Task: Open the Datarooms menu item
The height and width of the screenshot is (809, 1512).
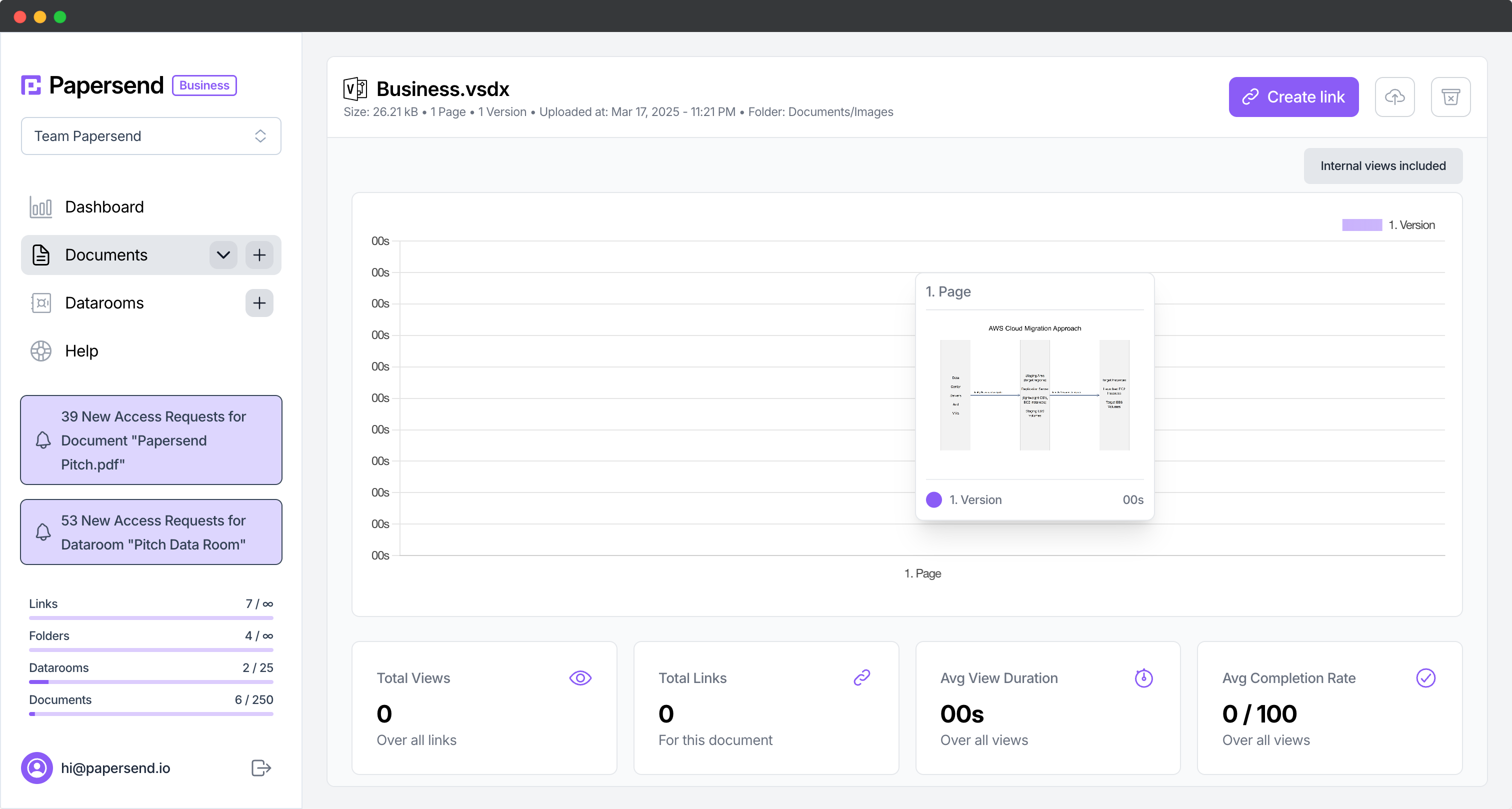Action: point(104,303)
